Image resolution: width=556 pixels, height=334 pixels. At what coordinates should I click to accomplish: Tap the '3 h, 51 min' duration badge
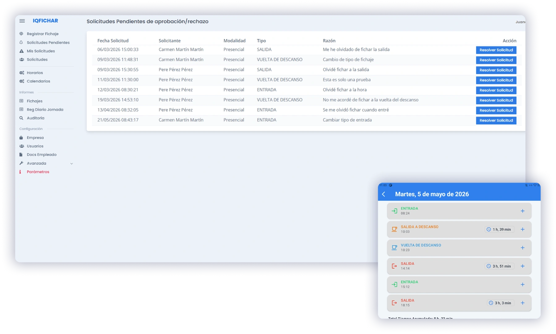499,266
